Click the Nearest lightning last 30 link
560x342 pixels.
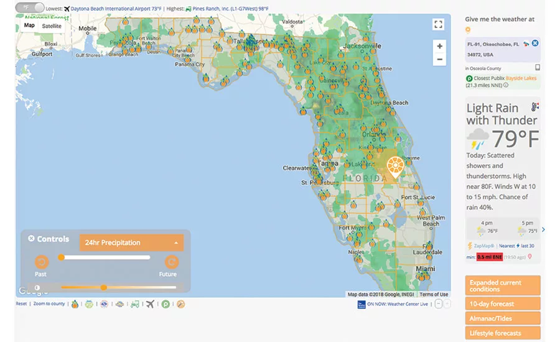pyautogui.click(x=516, y=246)
